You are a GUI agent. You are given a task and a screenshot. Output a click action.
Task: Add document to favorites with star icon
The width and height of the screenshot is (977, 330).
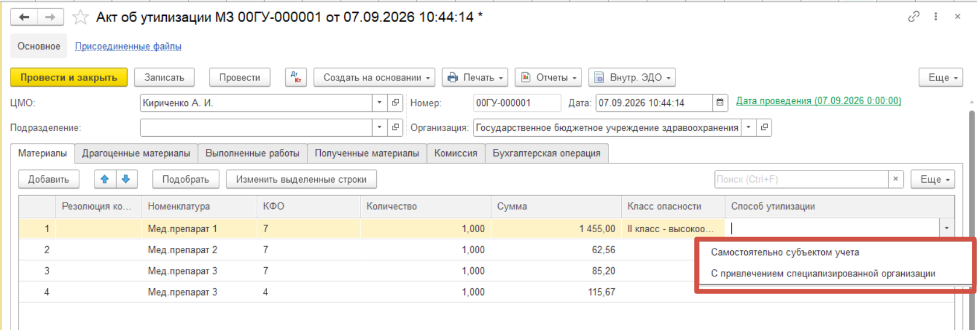point(80,17)
